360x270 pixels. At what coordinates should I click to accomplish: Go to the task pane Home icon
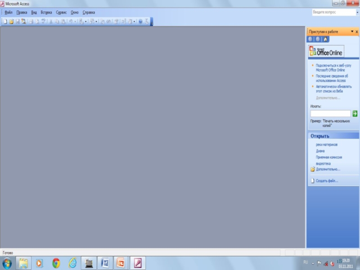tap(325, 39)
